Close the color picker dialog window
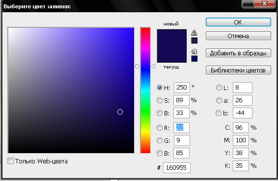This screenshot has height=181, width=278. (265, 3)
